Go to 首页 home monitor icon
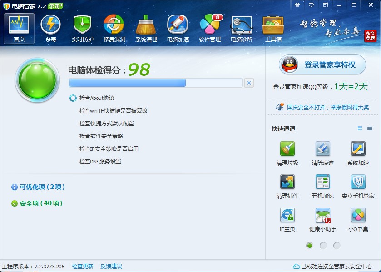The height and width of the screenshot is (272, 381). (19, 29)
